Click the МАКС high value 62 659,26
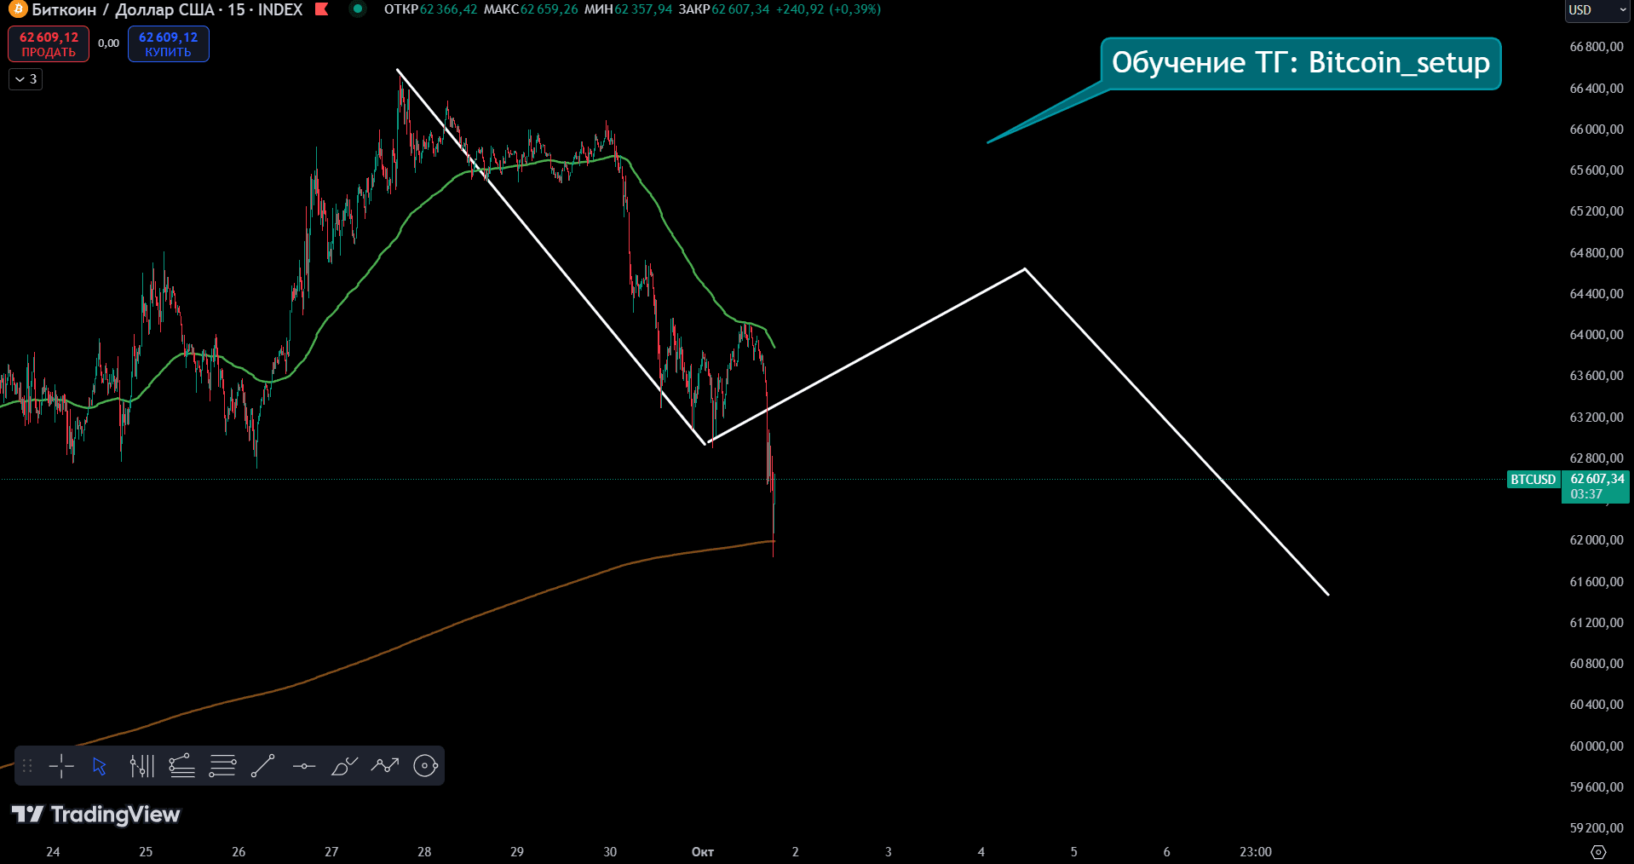Viewport: 1634px width, 864px height. pyautogui.click(x=549, y=9)
